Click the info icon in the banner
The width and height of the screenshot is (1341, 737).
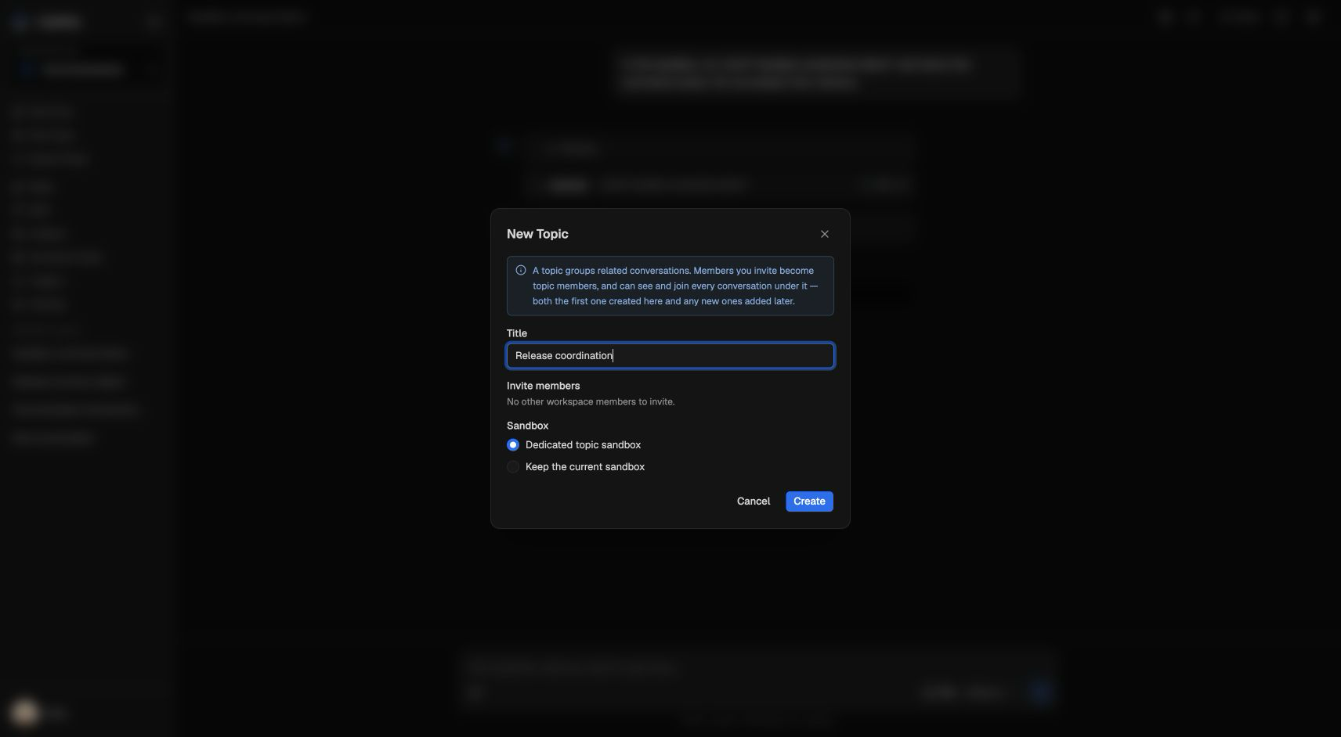(x=521, y=270)
